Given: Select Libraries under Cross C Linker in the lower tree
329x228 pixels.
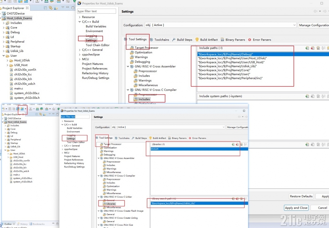Looking at the screenshot, I should 111,204.
